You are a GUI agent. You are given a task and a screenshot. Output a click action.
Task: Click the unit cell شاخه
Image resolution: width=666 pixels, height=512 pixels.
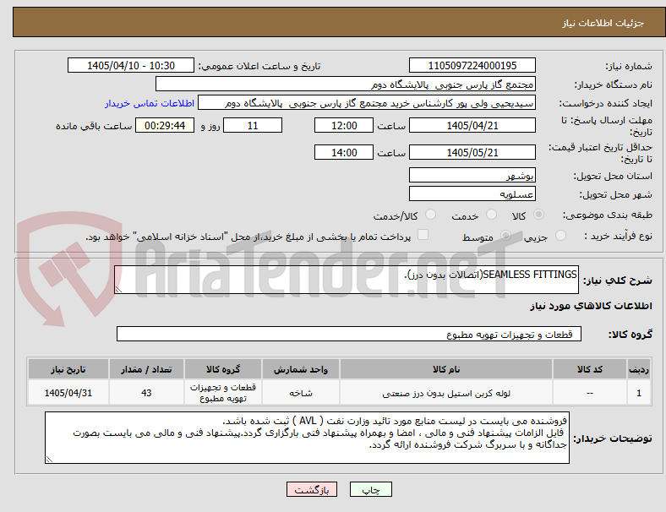coord(301,393)
